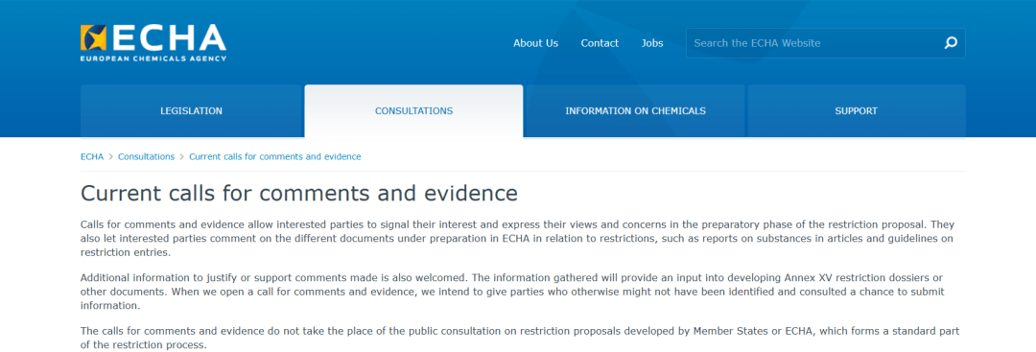The width and height of the screenshot is (1036, 352).
Task: Click the European Chemicals Agency tagline text
Action: click(x=153, y=59)
